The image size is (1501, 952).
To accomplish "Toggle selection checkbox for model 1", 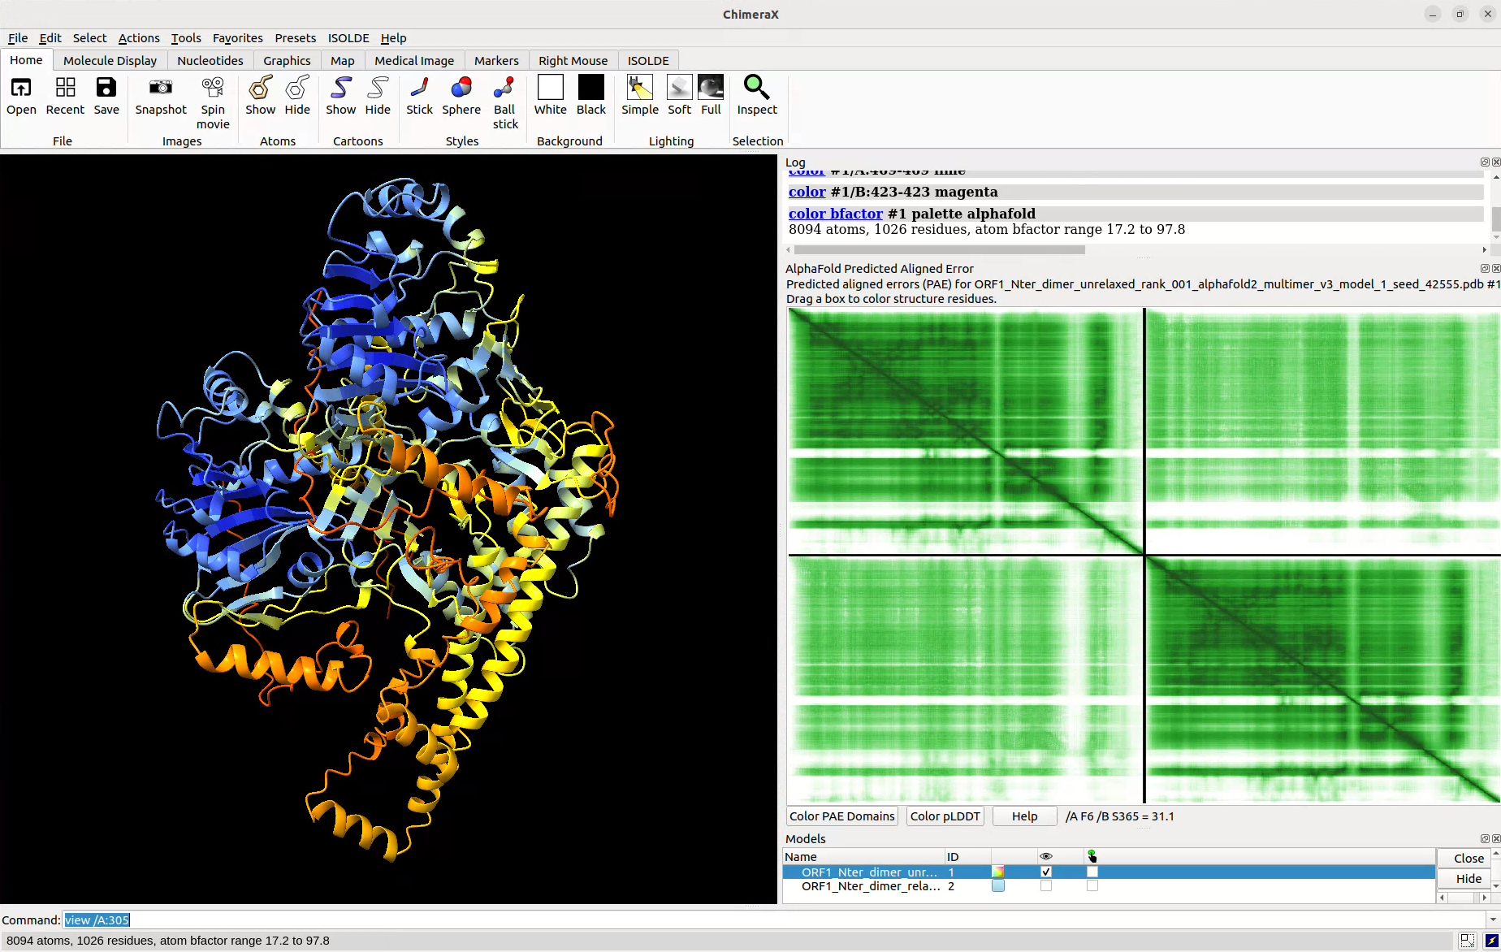I will (1092, 872).
